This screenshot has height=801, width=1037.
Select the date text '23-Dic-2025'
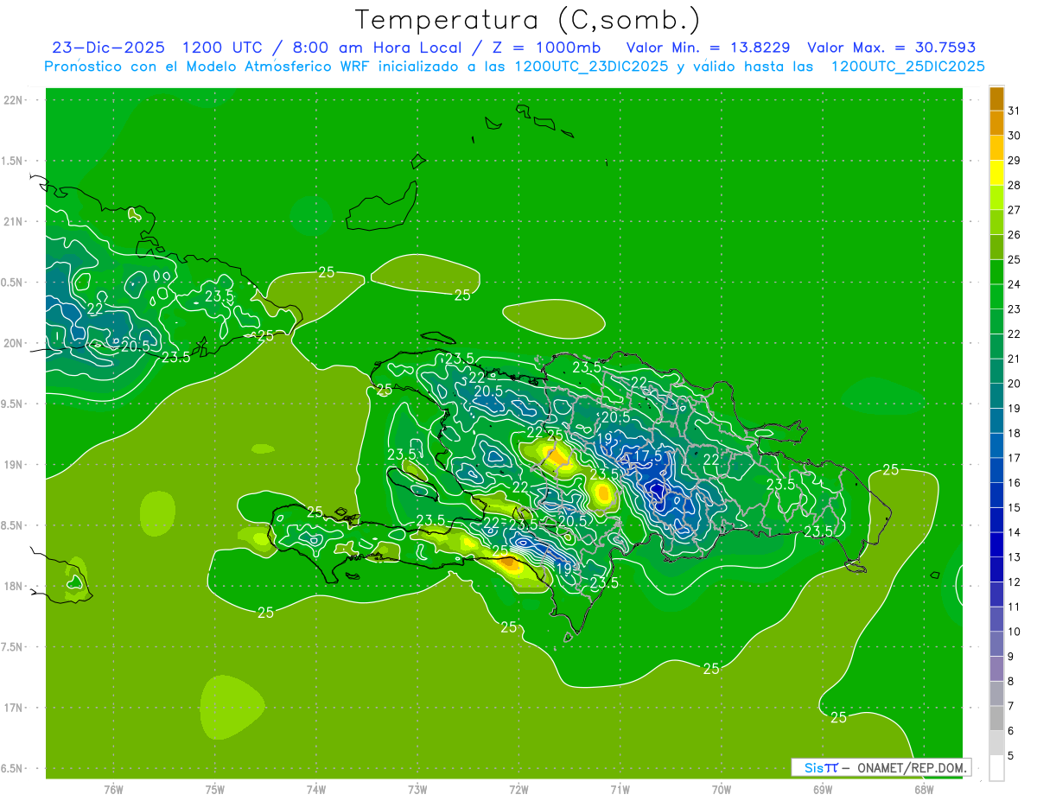108,48
